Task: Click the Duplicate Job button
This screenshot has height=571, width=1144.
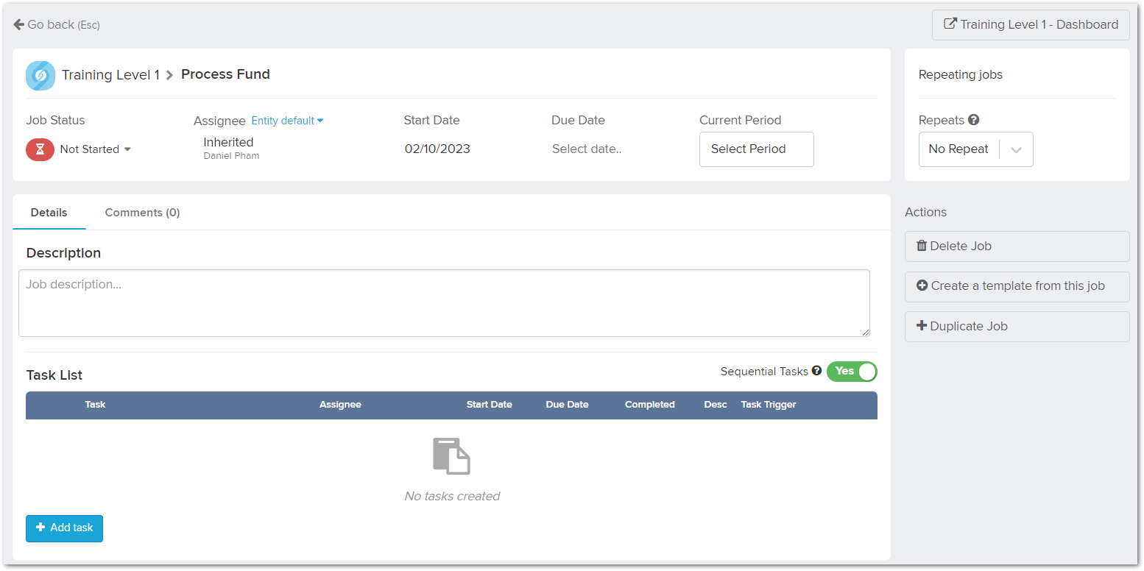Action: [1017, 327]
